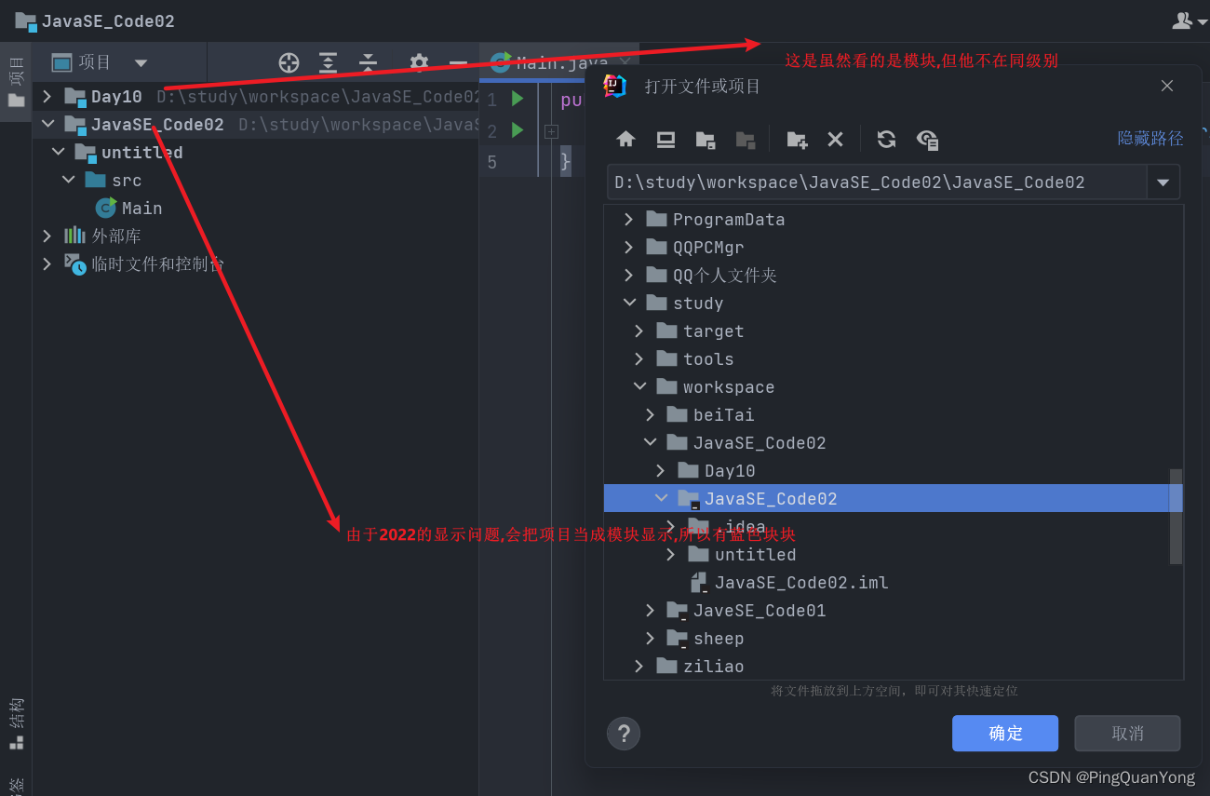The image size is (1210, 796).
Task: Click the OK (确定) button
Action: [1005, 733]
